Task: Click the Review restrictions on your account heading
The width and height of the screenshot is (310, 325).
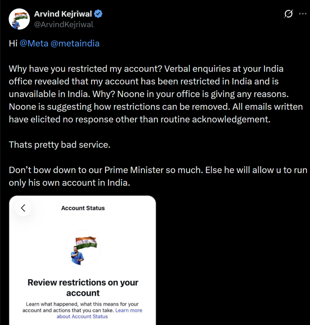Action: coord(83,288)
